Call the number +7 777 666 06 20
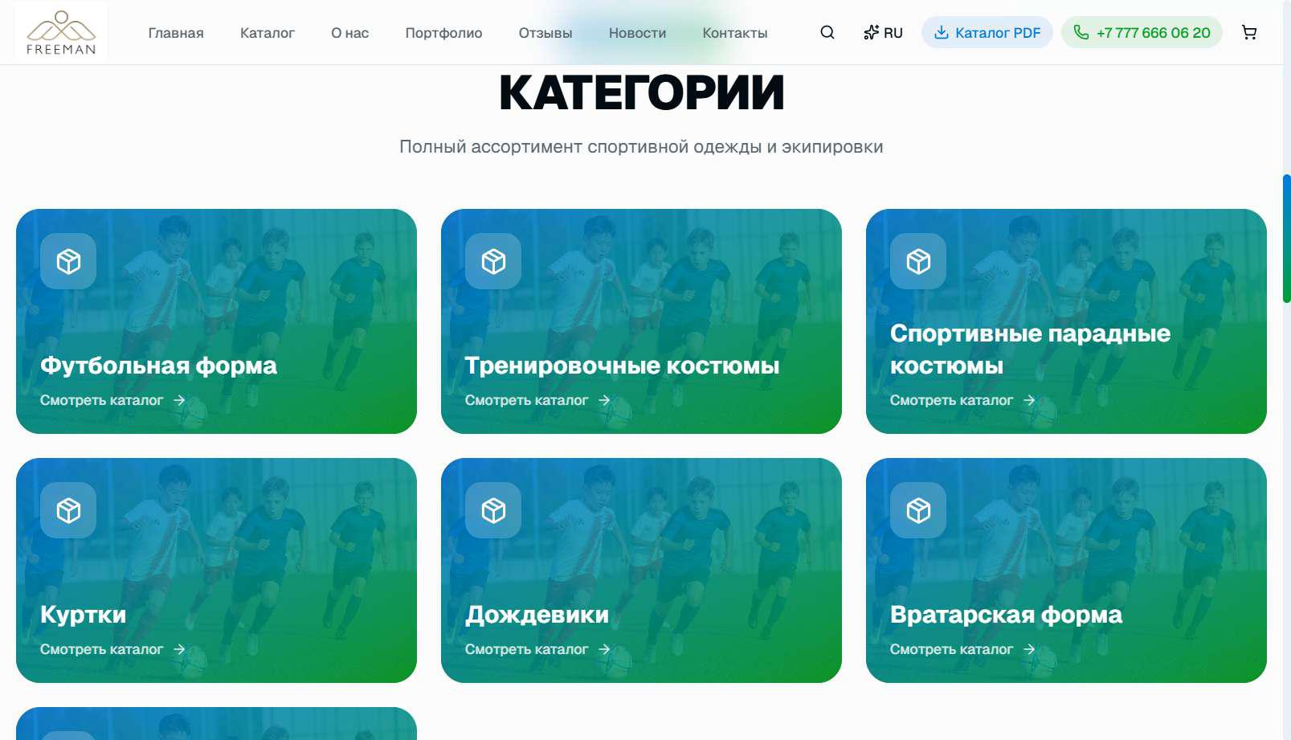The width and height of the screenshot is (1291, 740). (x=1142, y=32)
